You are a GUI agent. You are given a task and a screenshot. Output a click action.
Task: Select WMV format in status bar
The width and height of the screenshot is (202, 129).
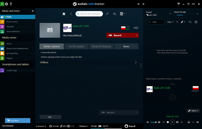71,126
